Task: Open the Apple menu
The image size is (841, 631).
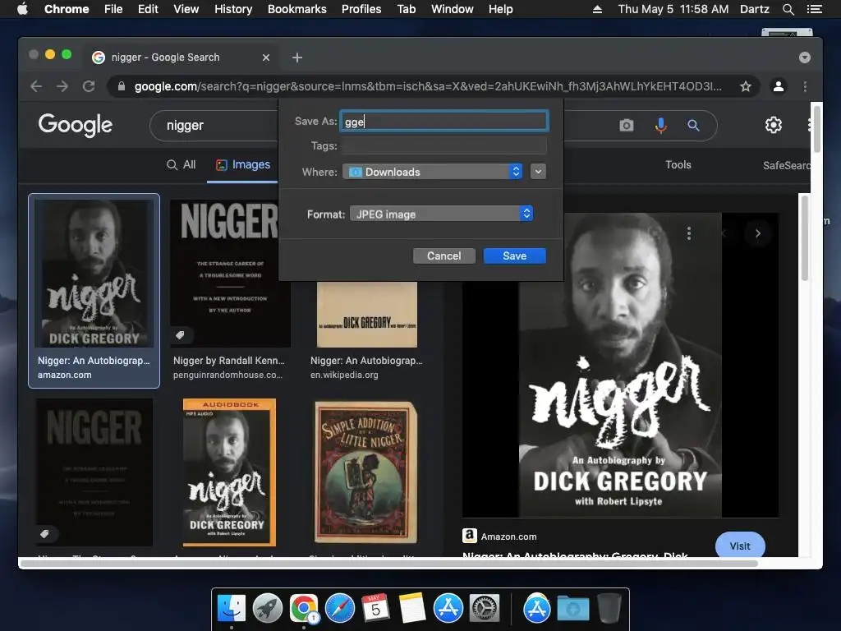Action: pyautogui.click(x=22, y=9)
